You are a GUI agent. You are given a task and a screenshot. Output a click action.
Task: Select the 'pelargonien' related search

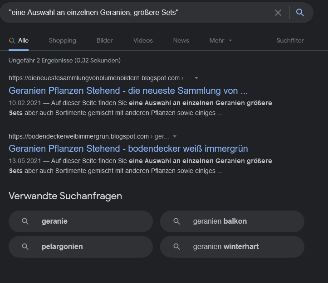tap(81, 247)
